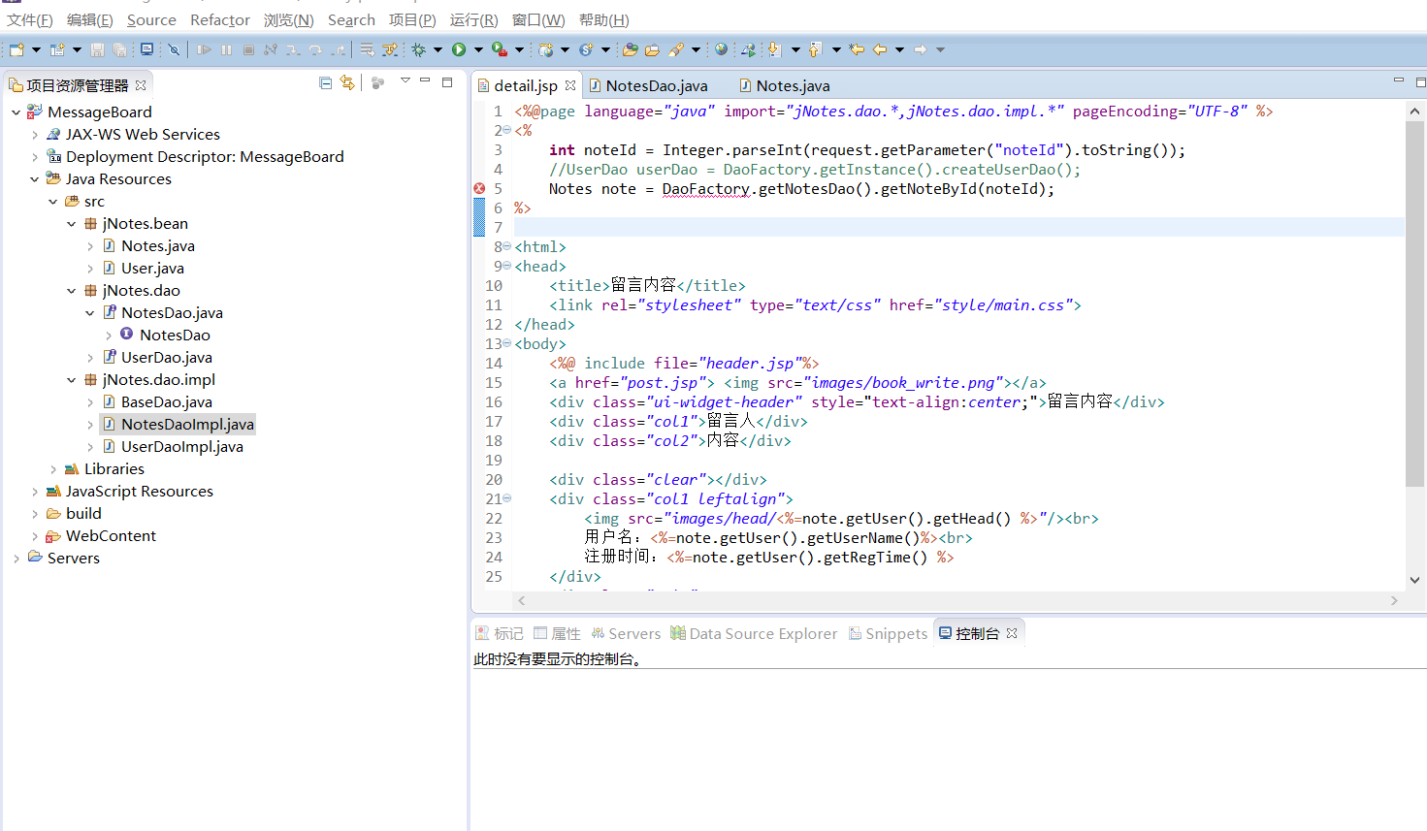Click the Open Type folder icon
This screenshot has width=1427, height=831.
click(631, 49)
